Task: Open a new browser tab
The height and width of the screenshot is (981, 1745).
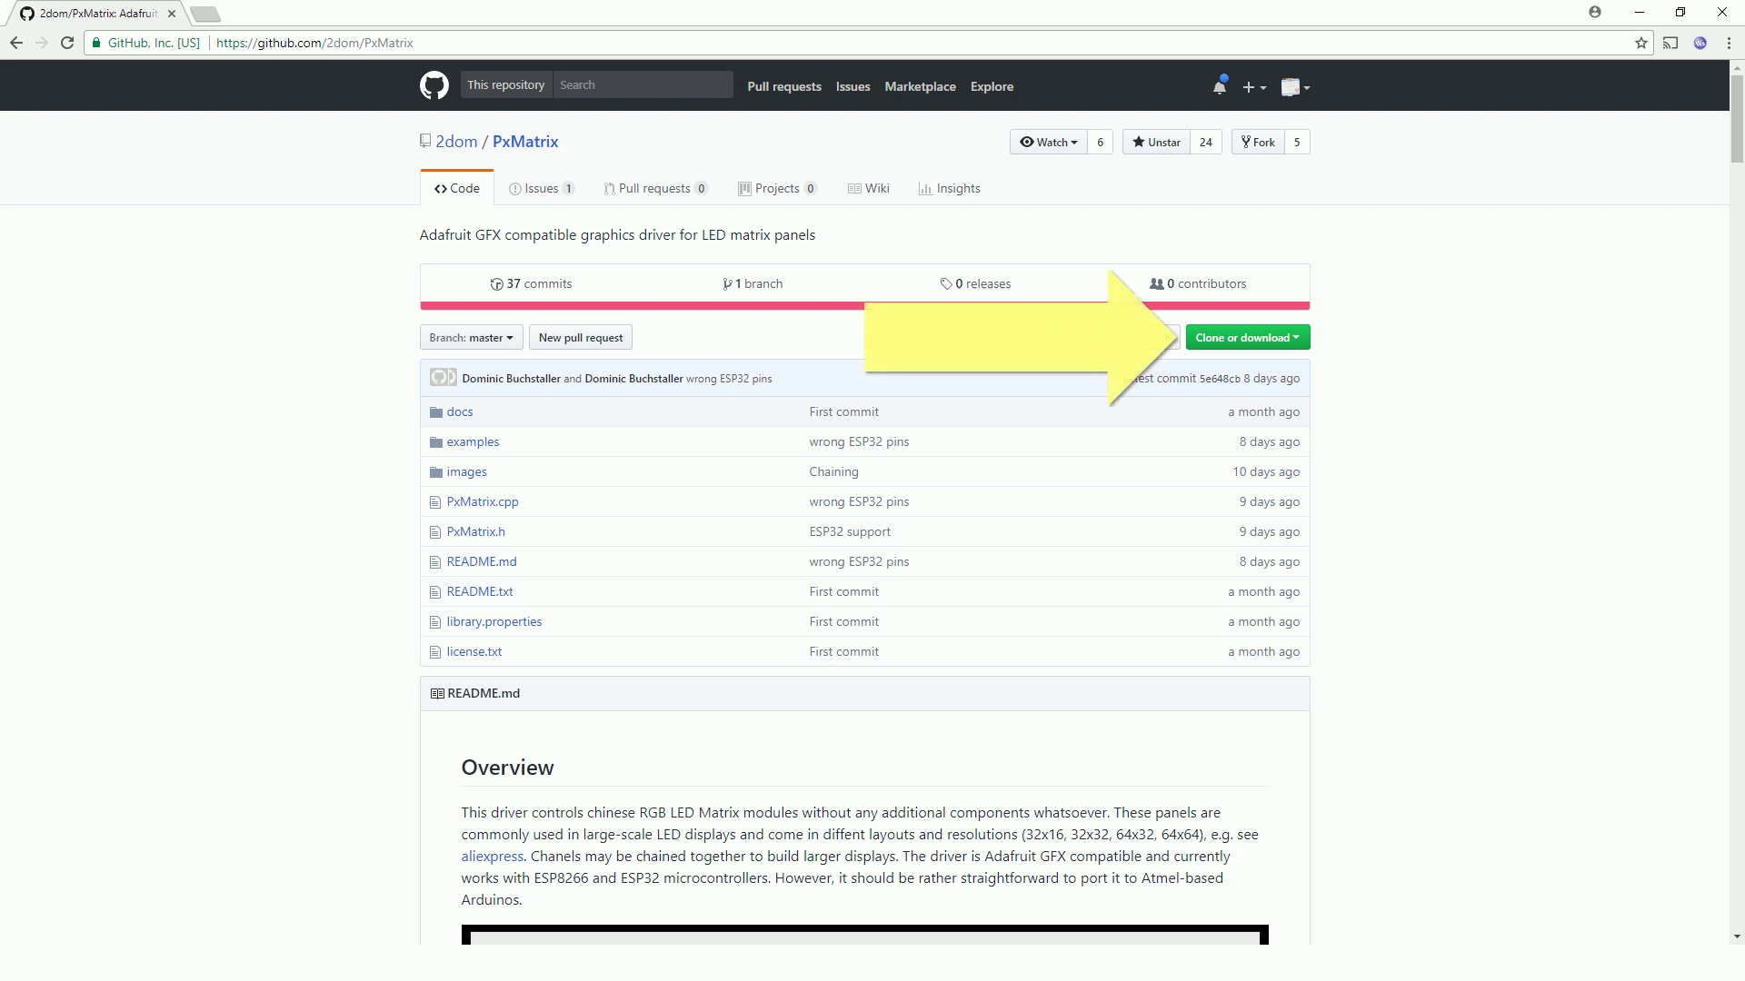Action: [205, 14]
